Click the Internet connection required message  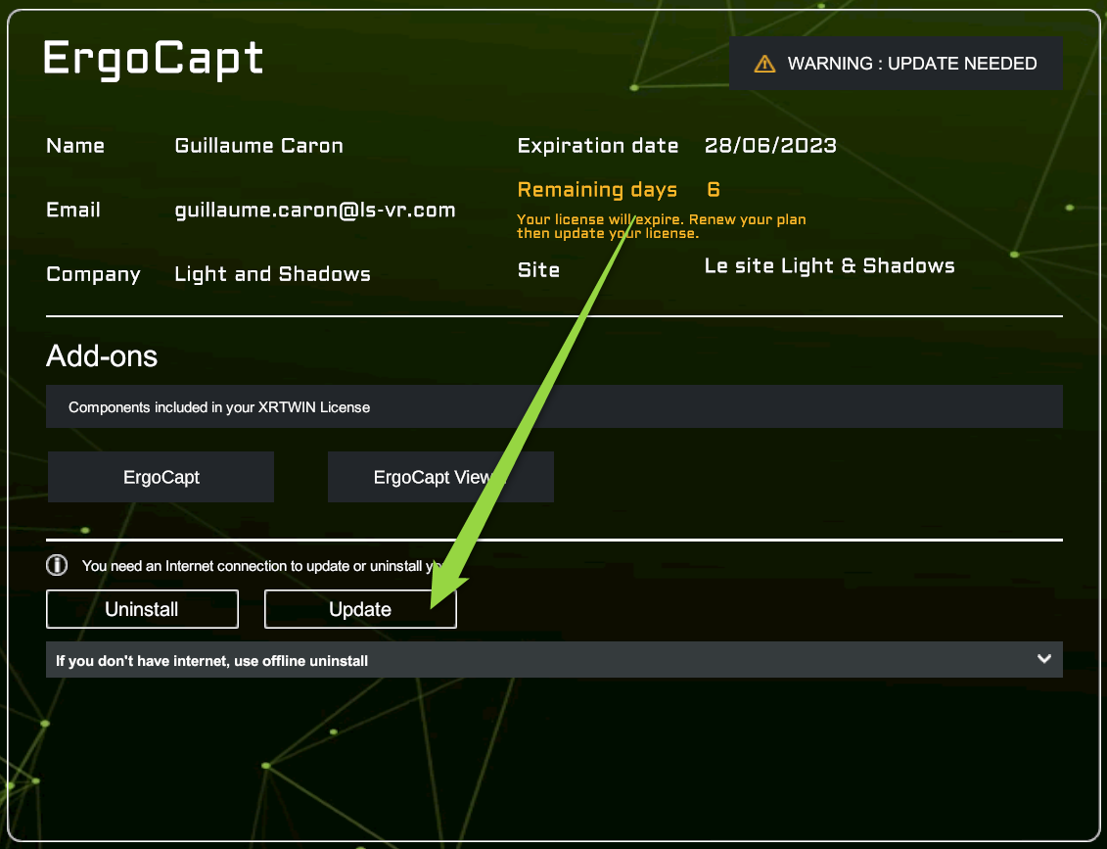(x=262, y=566)
